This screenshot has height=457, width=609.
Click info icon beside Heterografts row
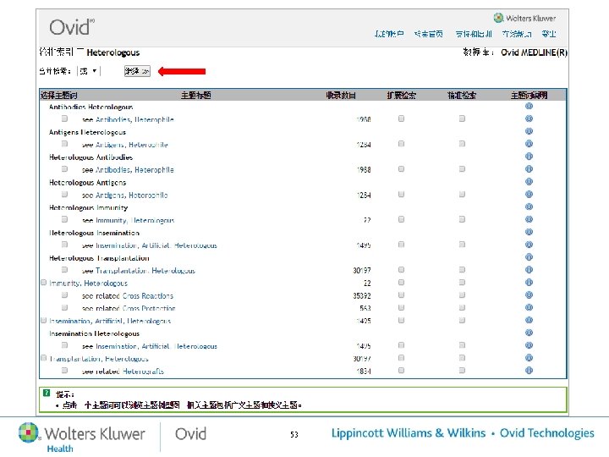pos(529,371)
